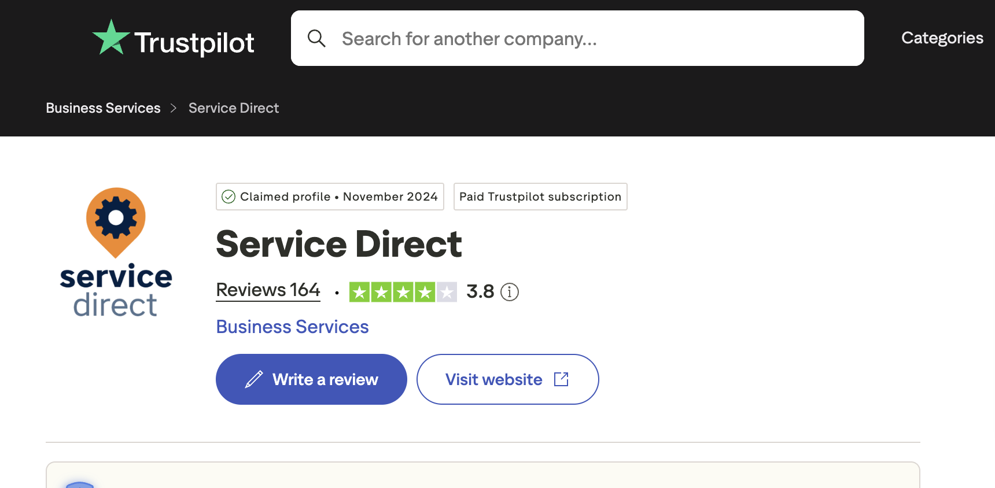The height and width of the screenshot is (488, 995).
Task: Click the Visit website button
Action: (507, 379)
